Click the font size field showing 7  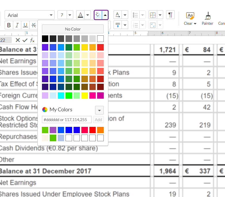62,15
